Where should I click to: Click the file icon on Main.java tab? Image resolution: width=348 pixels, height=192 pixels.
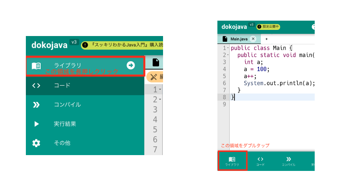click(x=225, y=39)
